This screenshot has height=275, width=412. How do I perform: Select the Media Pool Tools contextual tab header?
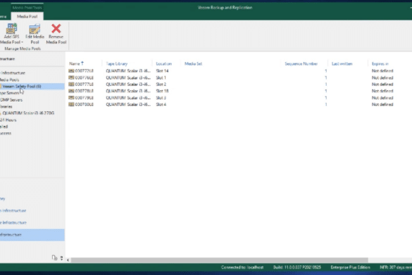tap(27, 8)
